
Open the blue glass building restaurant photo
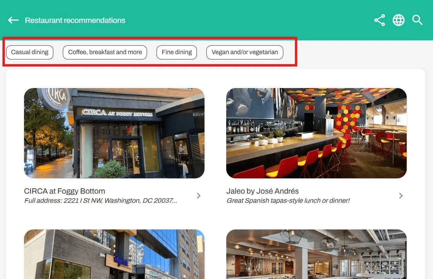pos(114,254)
